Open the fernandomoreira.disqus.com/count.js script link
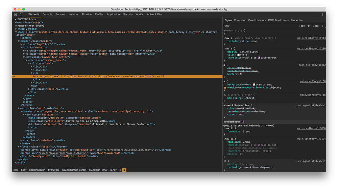 [129, 150]
